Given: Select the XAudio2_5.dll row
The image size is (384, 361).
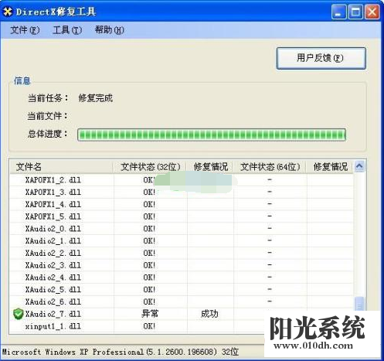Looking at the screenshot, I should tap(182, 290).
